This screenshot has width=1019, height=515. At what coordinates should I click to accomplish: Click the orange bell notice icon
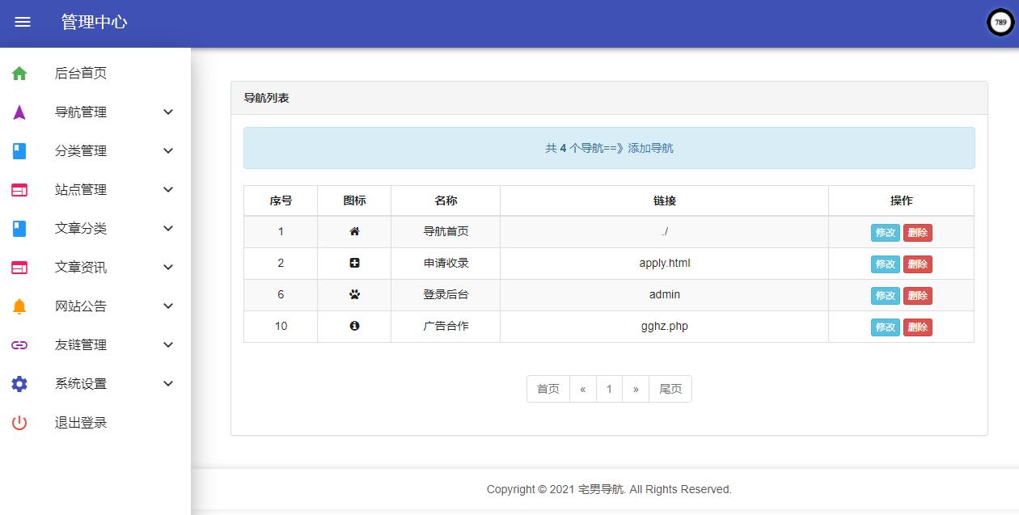point(19,306)
